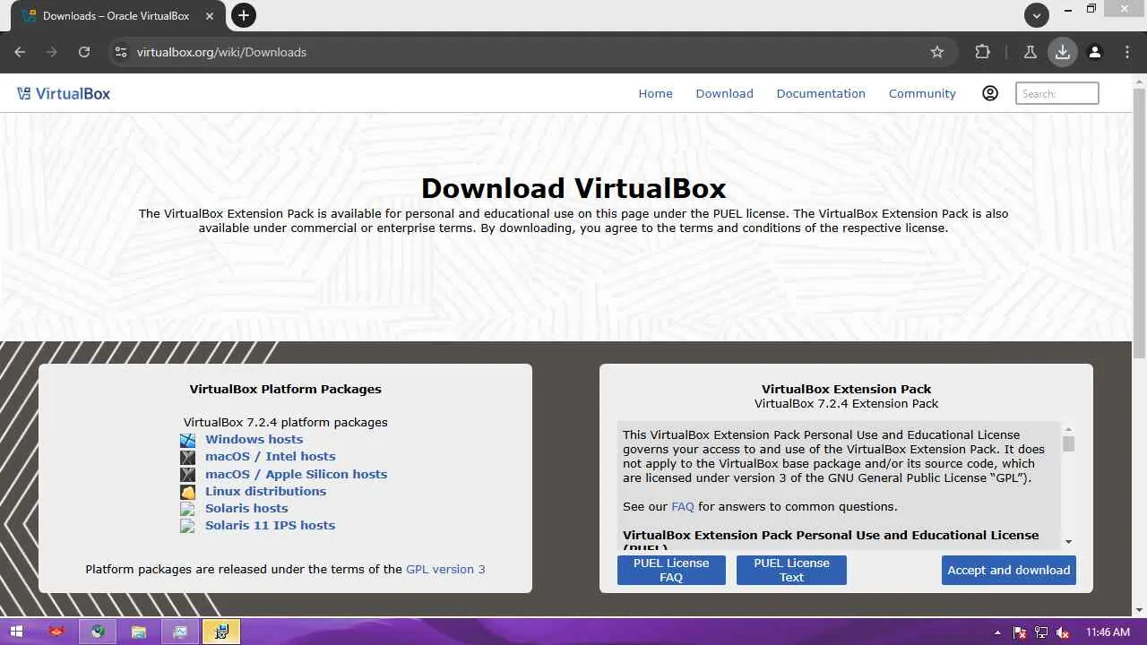Screen dimensions: 1147x645
Task: Open the network tray icon
Action: (x=1041, y=632)
